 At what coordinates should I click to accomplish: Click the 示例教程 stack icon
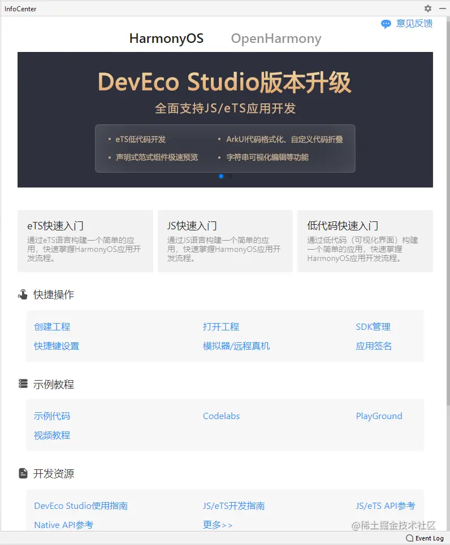(23, 383)
